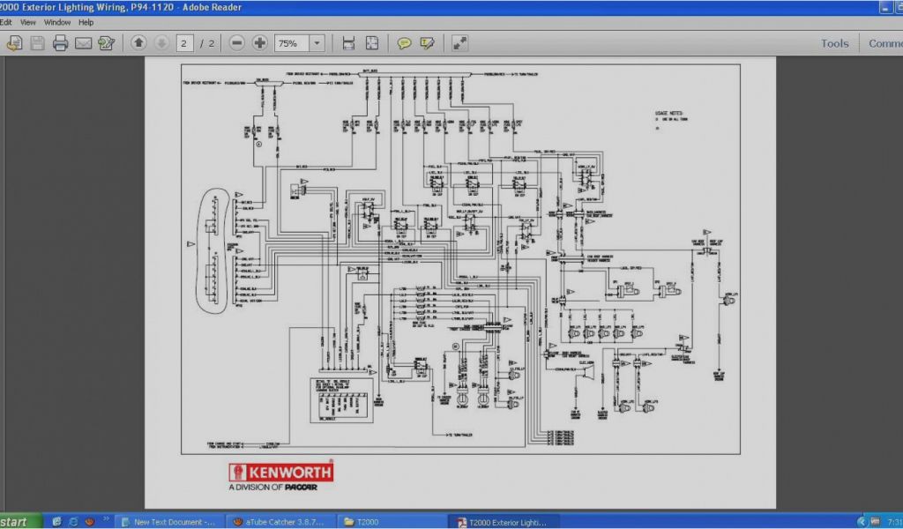Click the fit-width scrolling mode icon

point(348,42)
